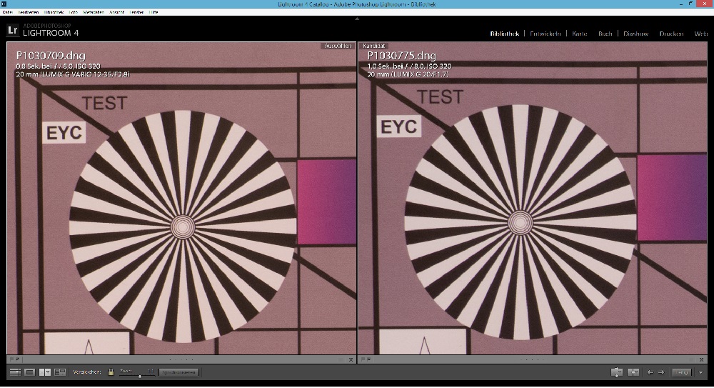
Task: Switch to Survey view icon
Action: (x=60, y=372)
